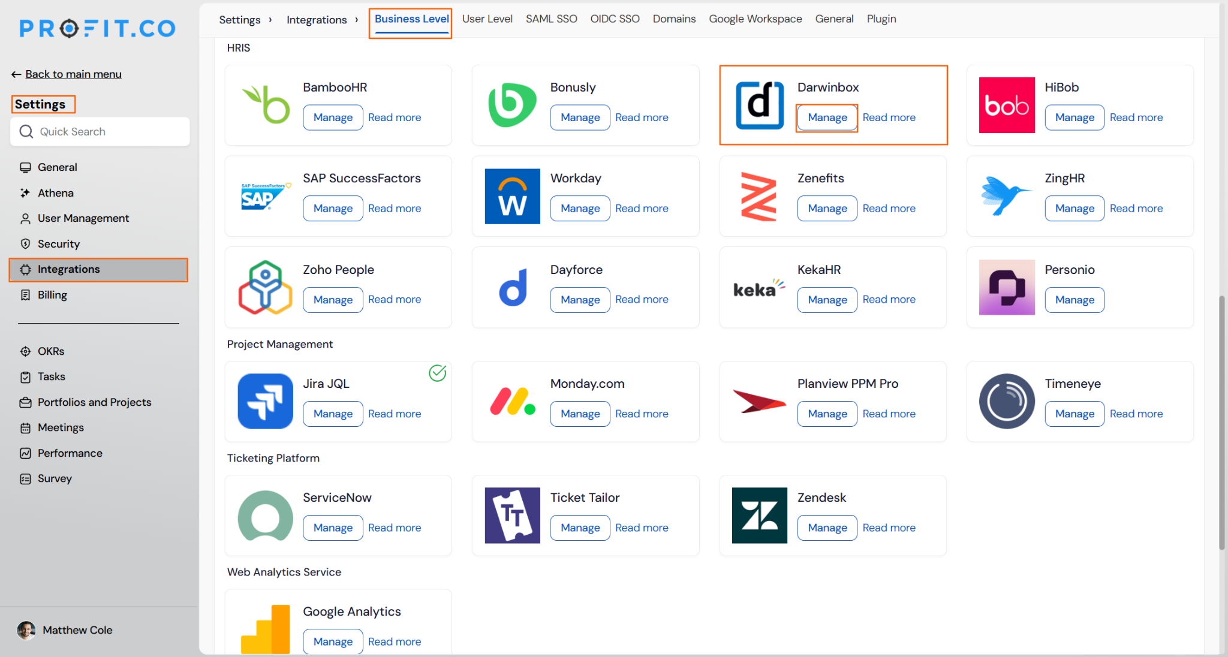Screen dimensions: 1228x657
Task: Click Manage for Personio
Action: [1074, 300]
